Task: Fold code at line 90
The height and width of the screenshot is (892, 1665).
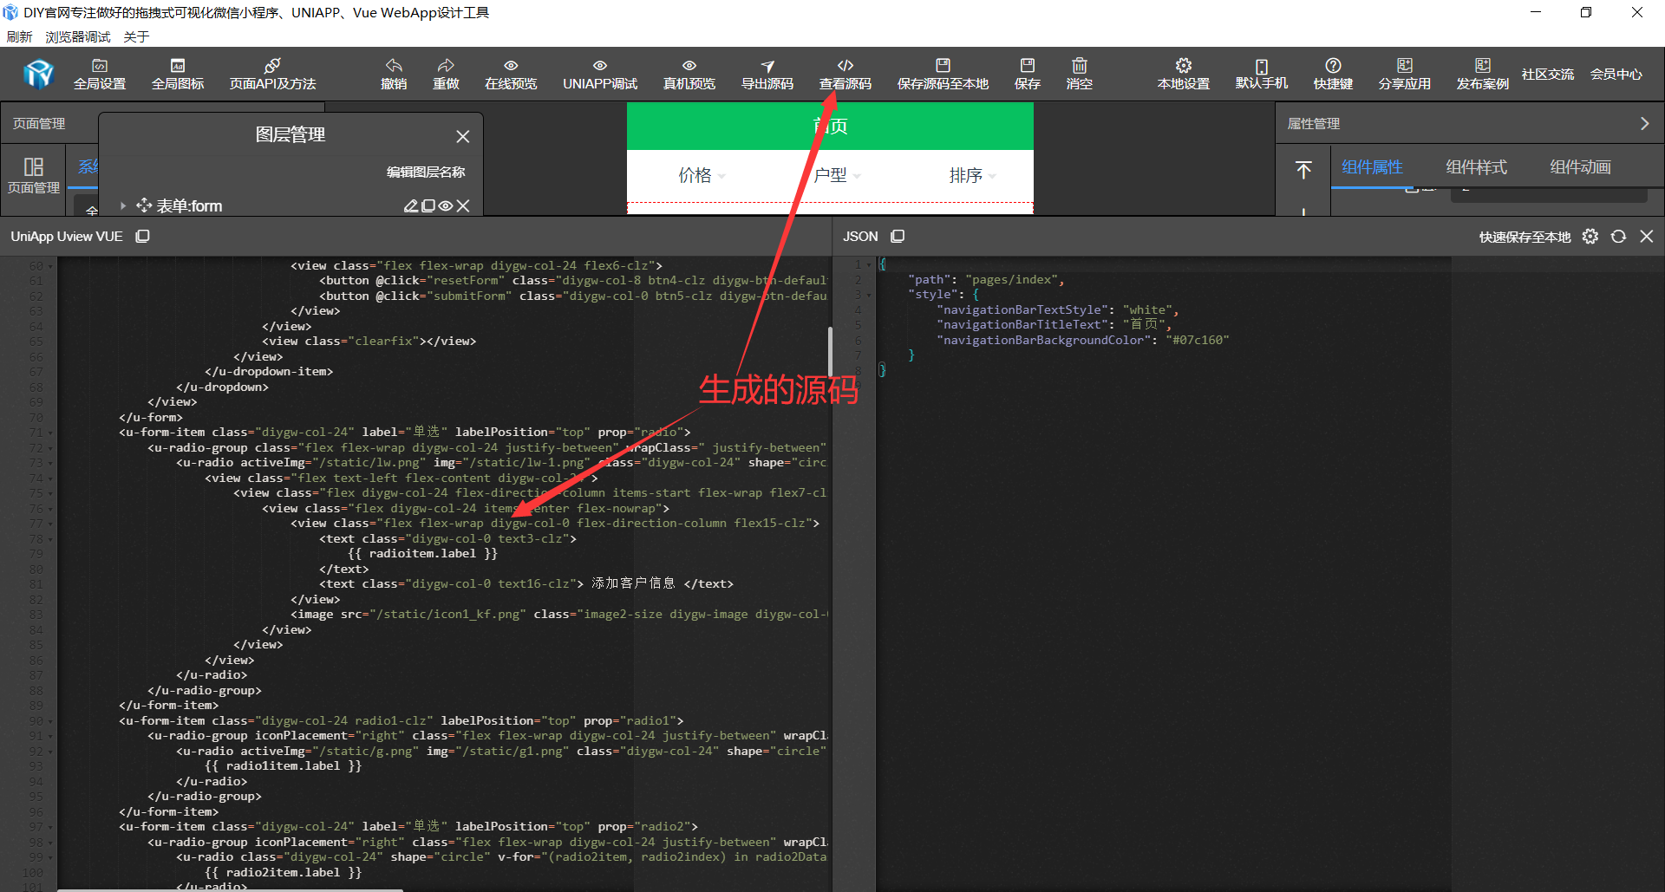Action: 50,721
